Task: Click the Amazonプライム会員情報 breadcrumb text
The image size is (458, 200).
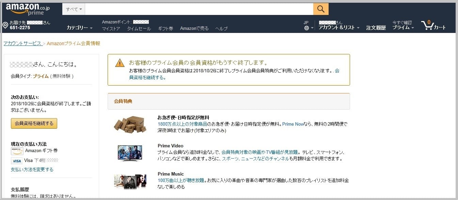Action: click(73, 43)
